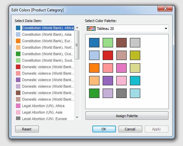
Task: Select the light orange palette swatch
Action: click(x=94, y=81)
